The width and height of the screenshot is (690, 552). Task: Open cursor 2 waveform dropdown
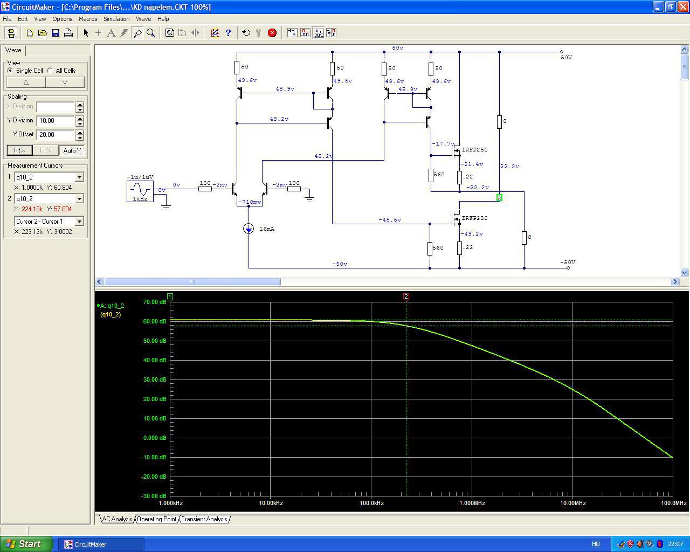click(x=79, y=199)
